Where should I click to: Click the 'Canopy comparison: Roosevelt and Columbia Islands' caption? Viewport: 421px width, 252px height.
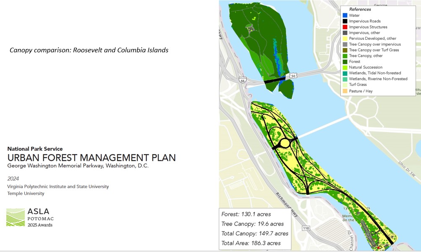point(89,50)
